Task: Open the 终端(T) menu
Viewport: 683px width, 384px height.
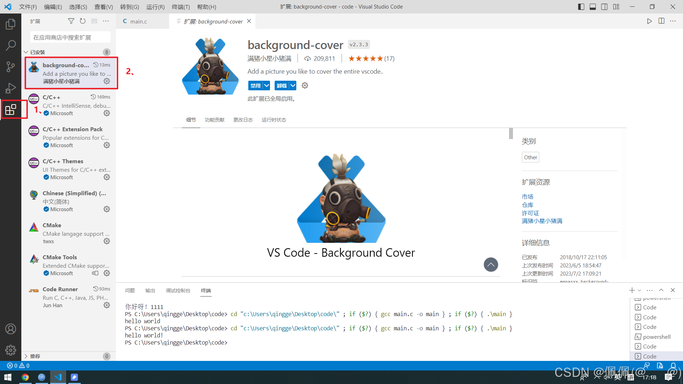Action: tap(181, 7)
